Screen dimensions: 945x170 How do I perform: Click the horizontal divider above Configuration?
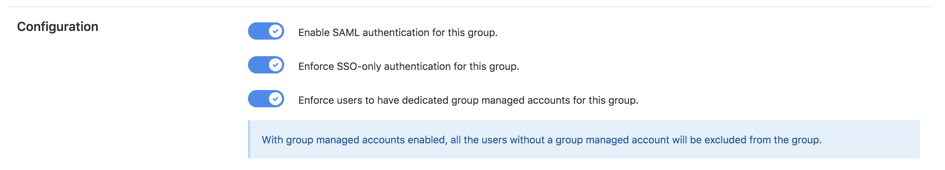pos(469,7)
